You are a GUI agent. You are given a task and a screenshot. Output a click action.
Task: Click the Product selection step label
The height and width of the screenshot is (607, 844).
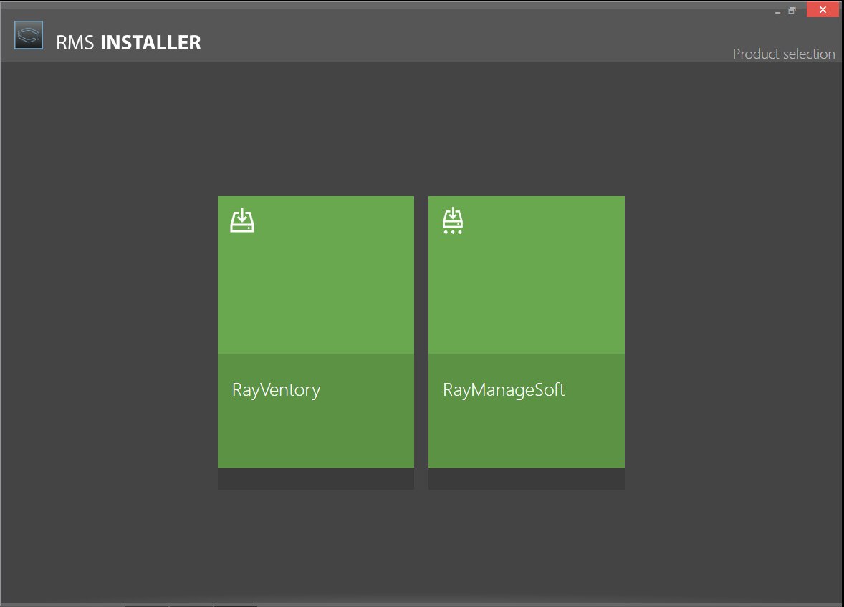(783, 54)
